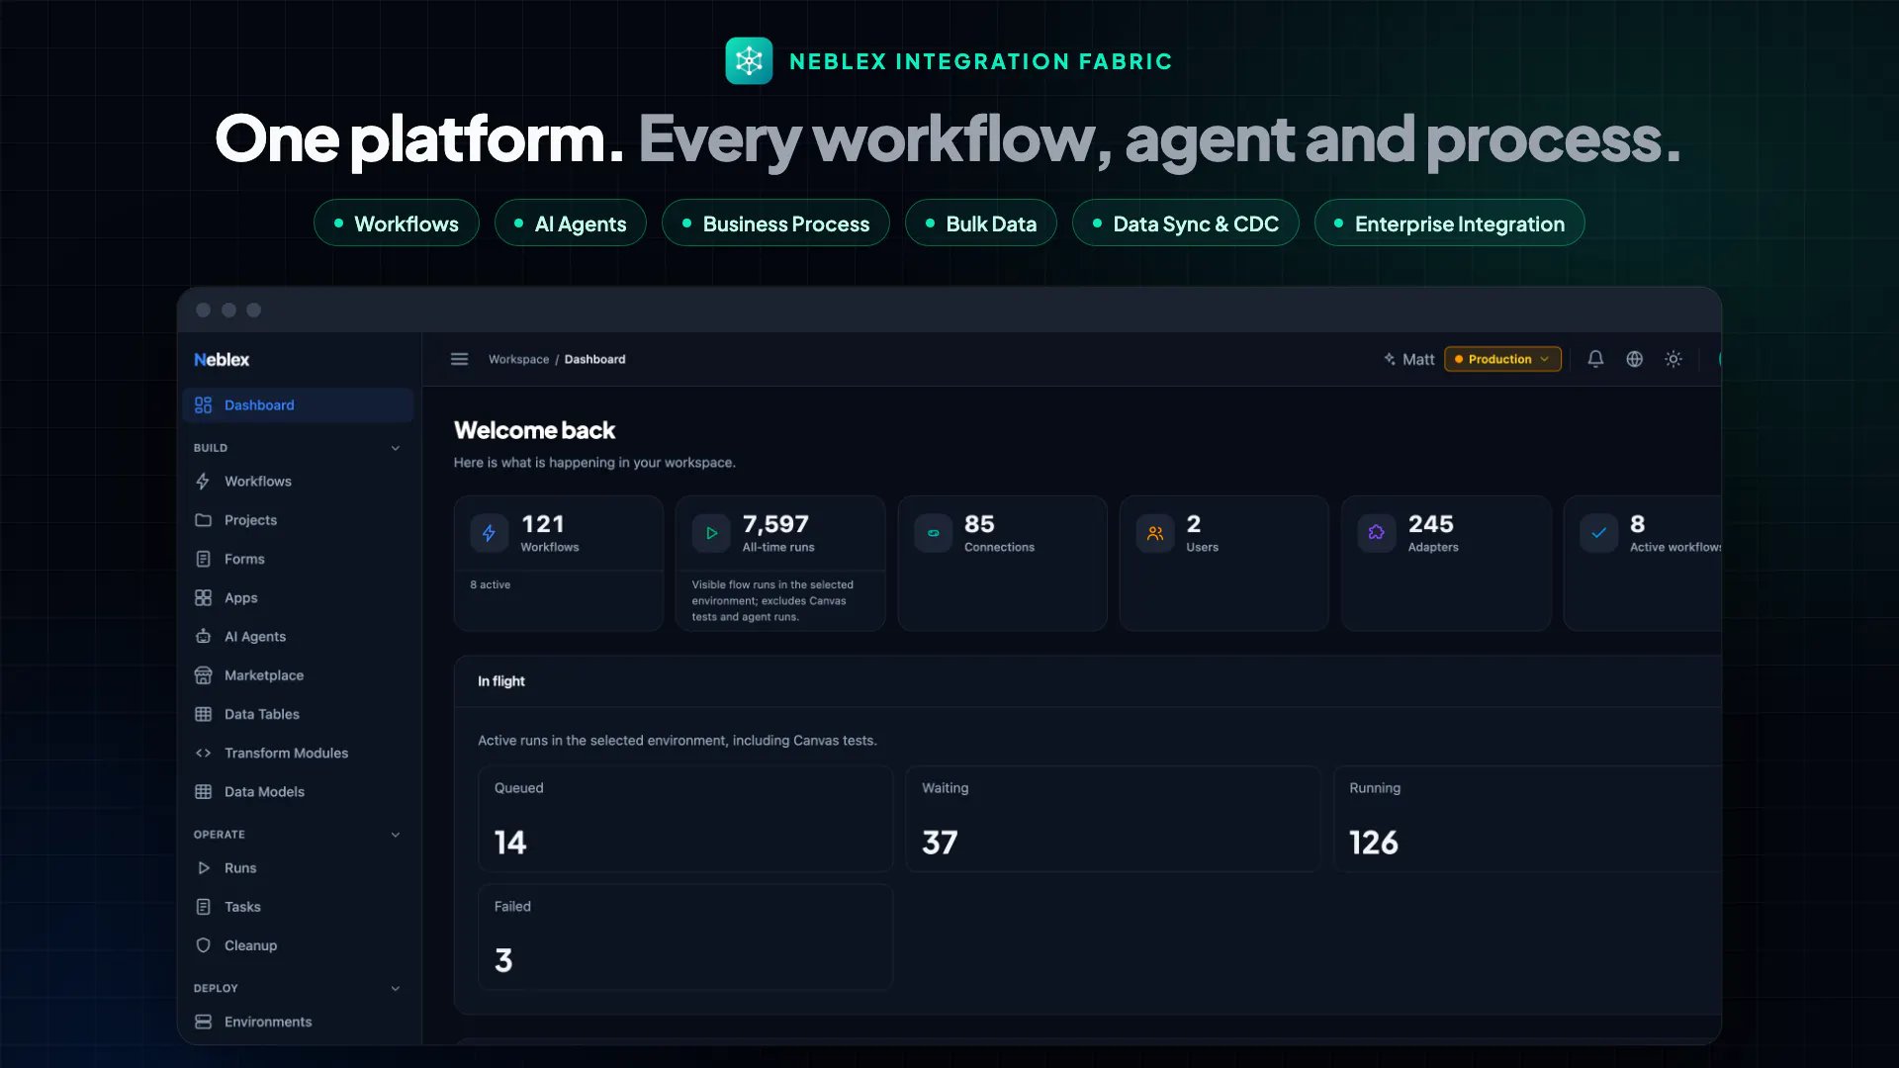Click the Workflows pill tag
Image resolution: width=1899 pixels, height=1068 pixels.
[x=397, y=223]
